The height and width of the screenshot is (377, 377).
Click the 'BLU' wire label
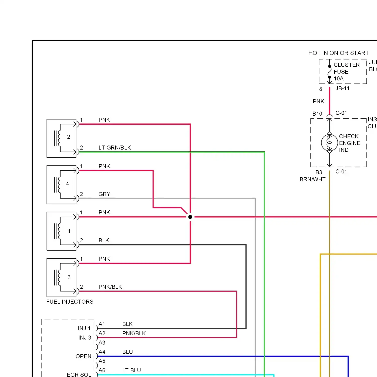click(127, 352)
